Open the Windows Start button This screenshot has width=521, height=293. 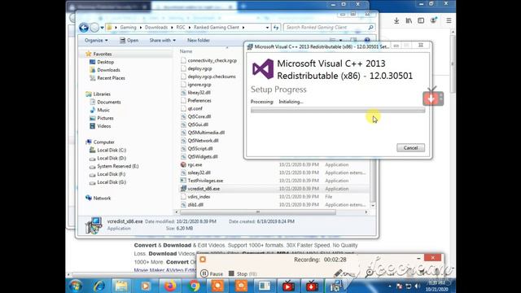76,286
